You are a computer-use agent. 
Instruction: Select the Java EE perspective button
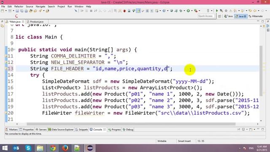241,16
